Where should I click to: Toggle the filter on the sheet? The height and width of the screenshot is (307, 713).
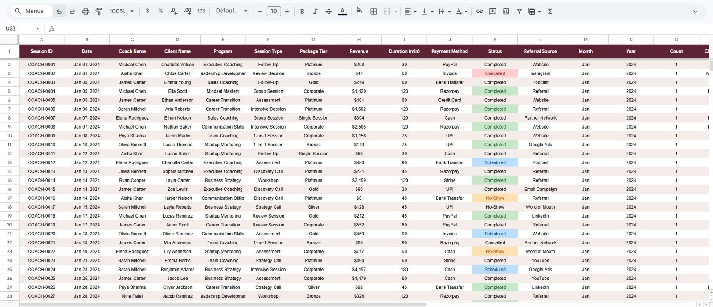pyautogui.click(x=519, y=11)
